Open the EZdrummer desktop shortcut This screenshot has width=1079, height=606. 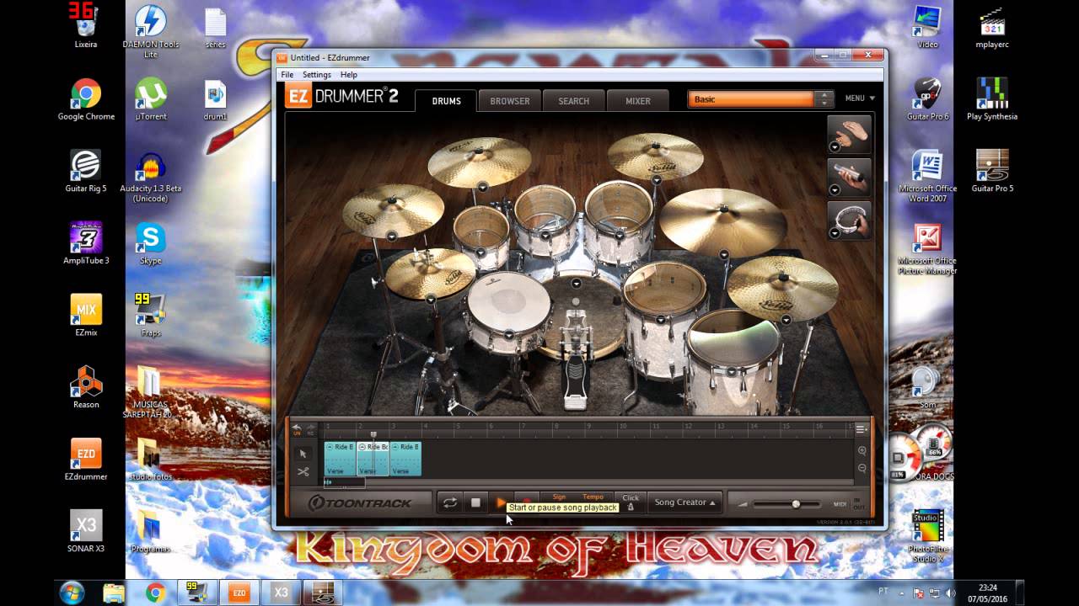click(86, 459)
